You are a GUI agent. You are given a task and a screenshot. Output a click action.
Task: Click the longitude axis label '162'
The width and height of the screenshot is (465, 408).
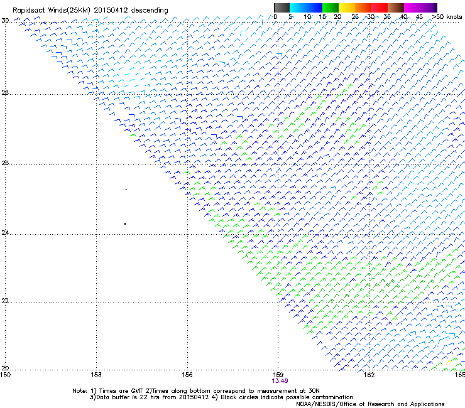[369, 375]
